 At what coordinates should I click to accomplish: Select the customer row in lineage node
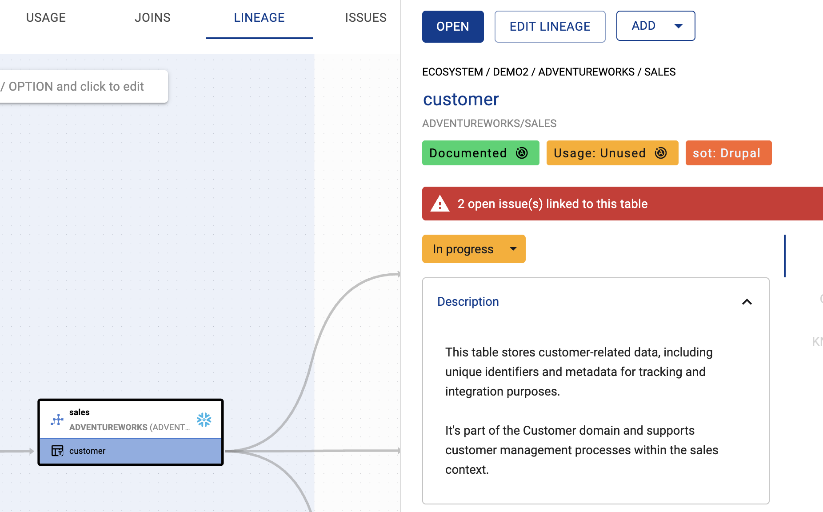tap(133, 451)
